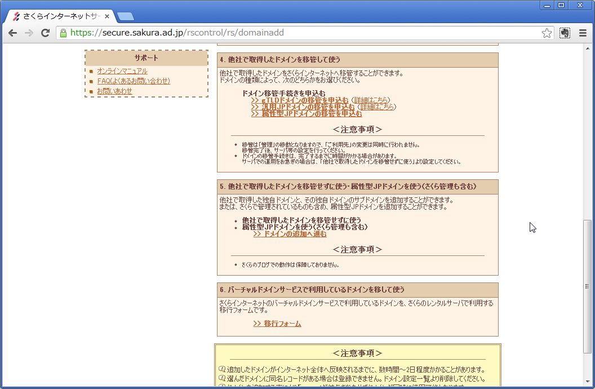Open the 移行フォーム link
The width and height of the screenshot is (595, 389).
point(277,324)
